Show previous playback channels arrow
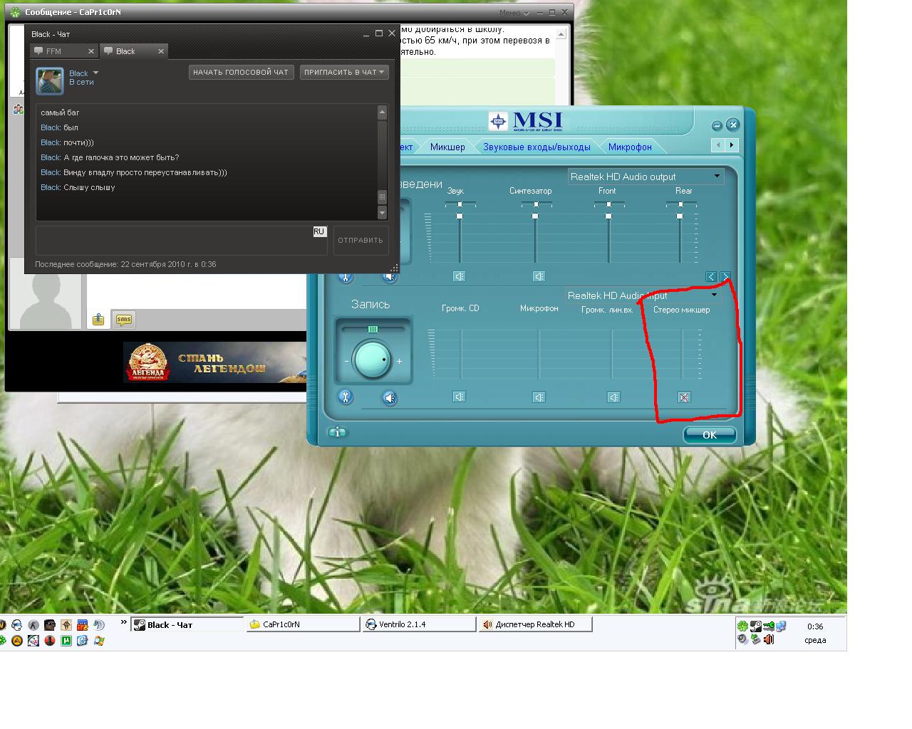The height and width of the screenshot is (729, 912). [711, 276]
